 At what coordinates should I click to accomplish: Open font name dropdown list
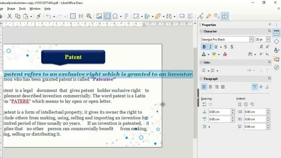251,39
